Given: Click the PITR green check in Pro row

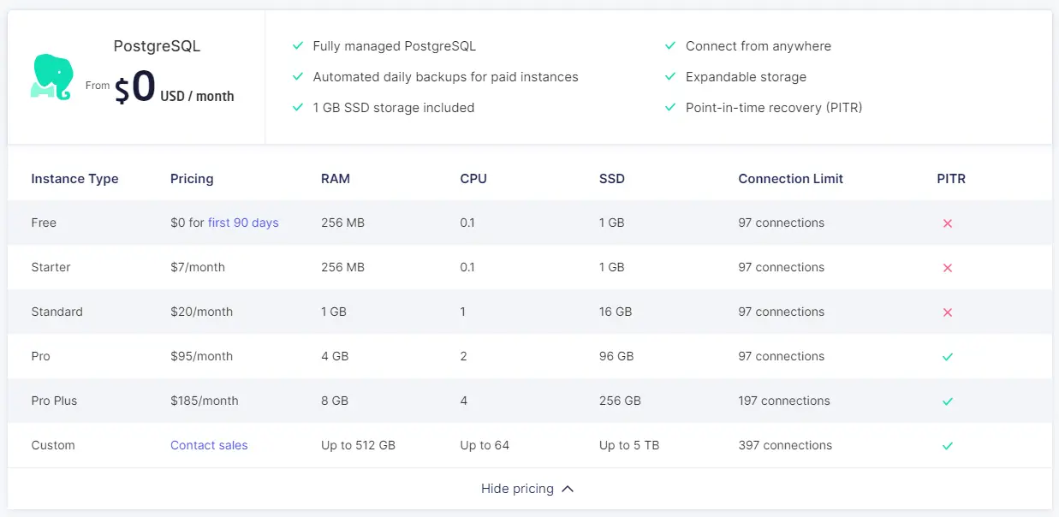Looking at the screenshot, I should (x=947, y=357).
